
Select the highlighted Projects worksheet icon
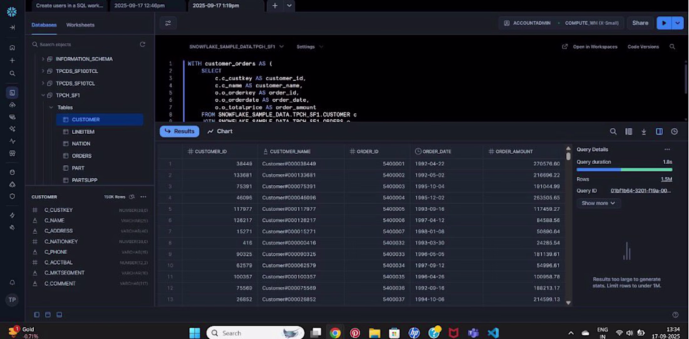[13, 93]
